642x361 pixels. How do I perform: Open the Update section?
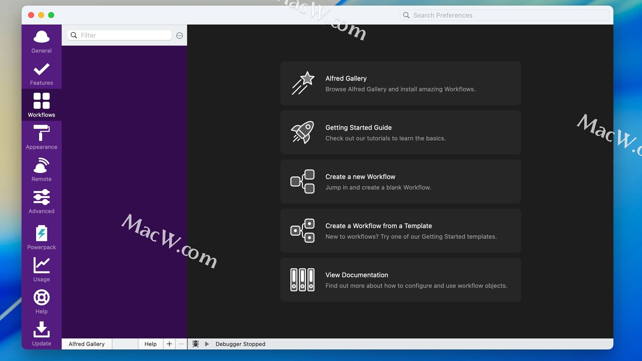pos(41,334)
